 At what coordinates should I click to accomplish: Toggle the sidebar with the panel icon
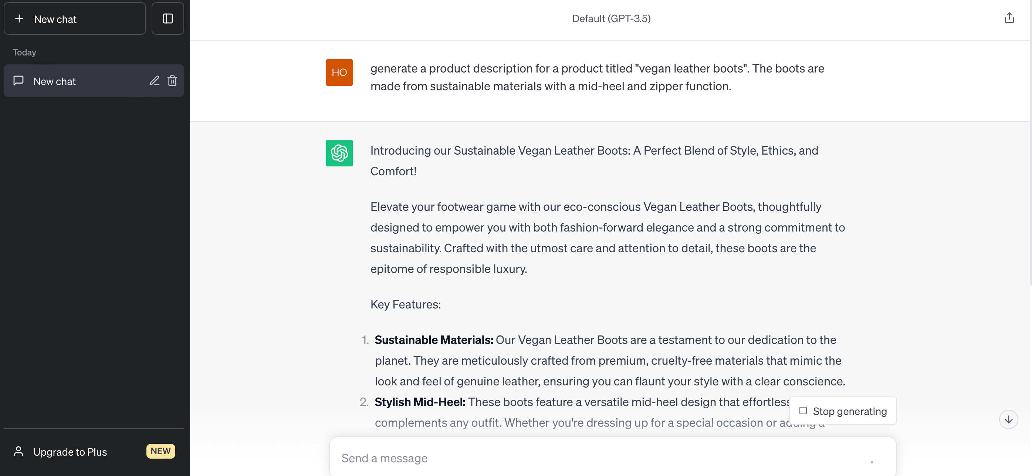pyautogui.click(x=168, y=19)
